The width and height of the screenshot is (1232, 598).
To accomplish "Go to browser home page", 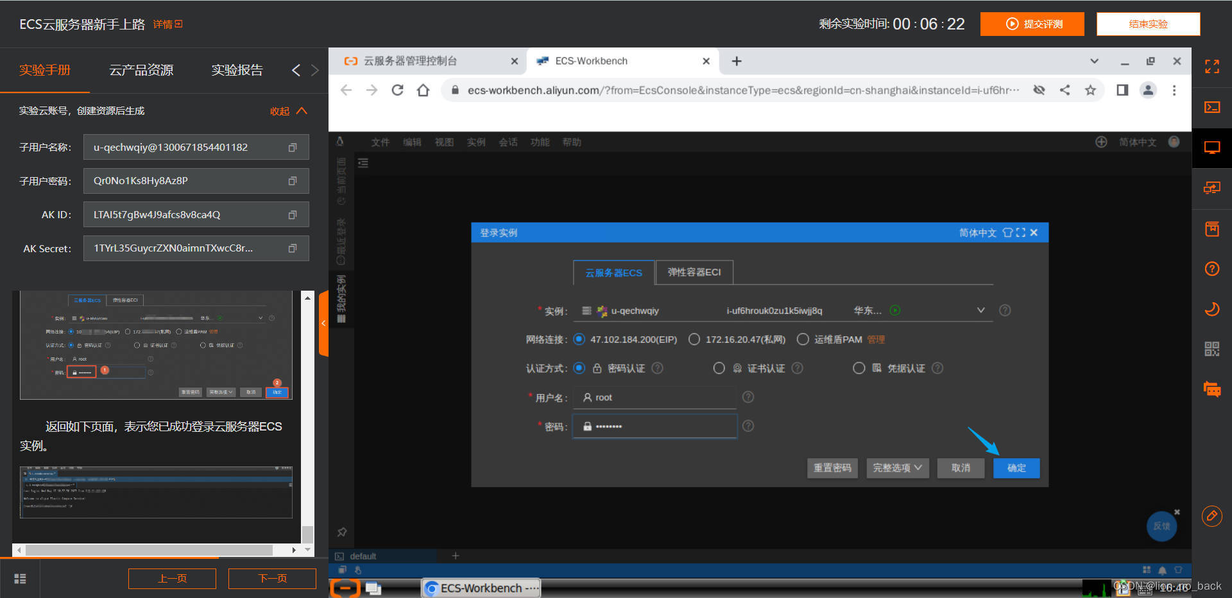I will 423,90.
